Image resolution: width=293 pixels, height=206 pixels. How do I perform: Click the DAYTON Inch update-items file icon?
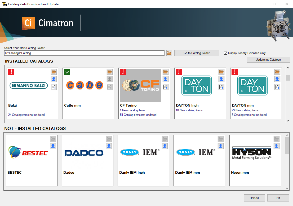pos(221,87)
